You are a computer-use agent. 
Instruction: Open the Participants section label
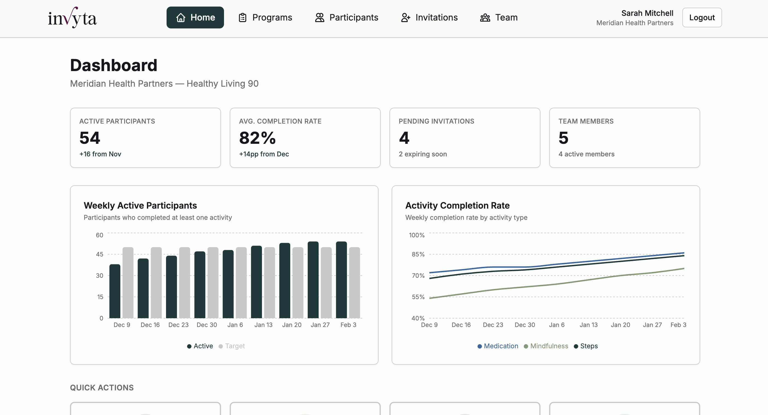(354, 17)
